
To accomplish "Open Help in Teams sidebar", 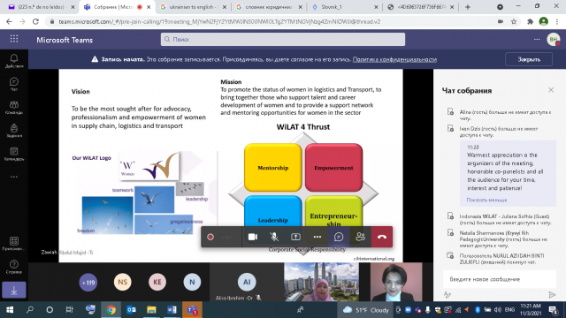I will coord(14,267).
